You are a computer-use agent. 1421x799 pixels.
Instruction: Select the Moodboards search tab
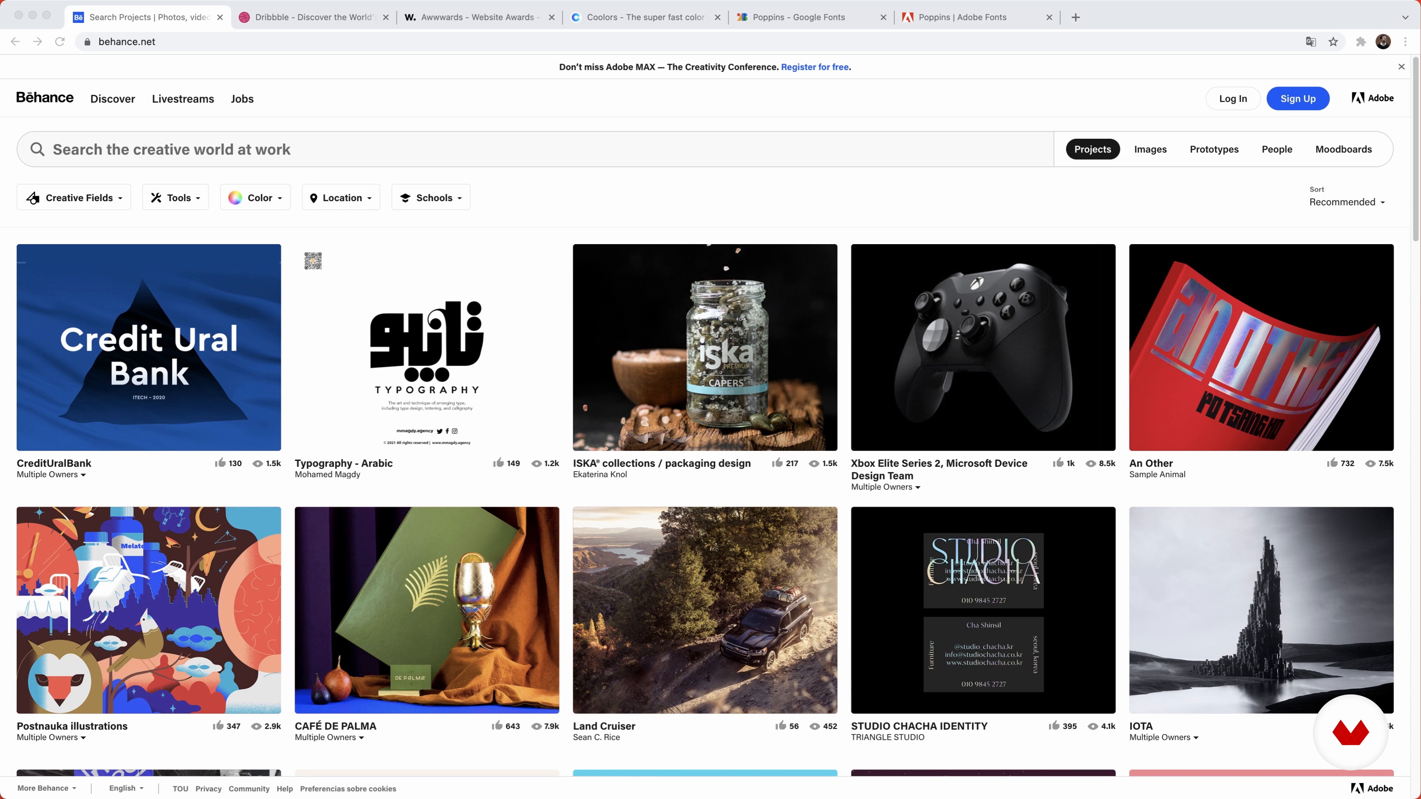(1344, 149)
